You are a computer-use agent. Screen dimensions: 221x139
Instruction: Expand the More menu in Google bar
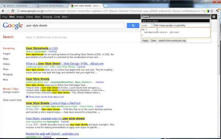pos(65,17)
